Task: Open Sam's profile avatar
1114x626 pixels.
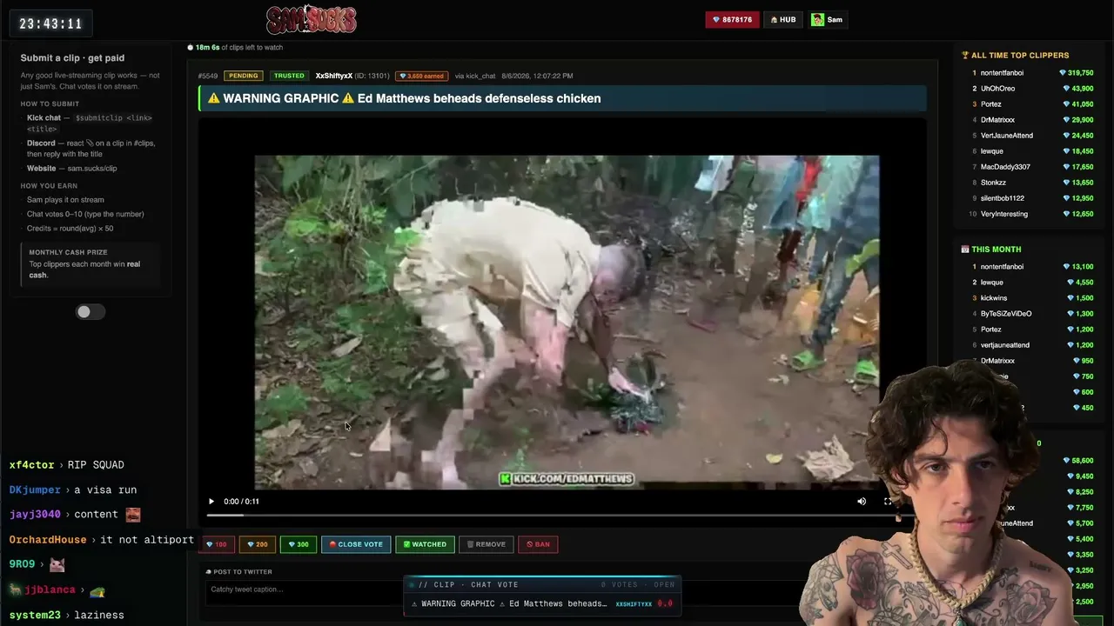Action: tap(817, 19)
